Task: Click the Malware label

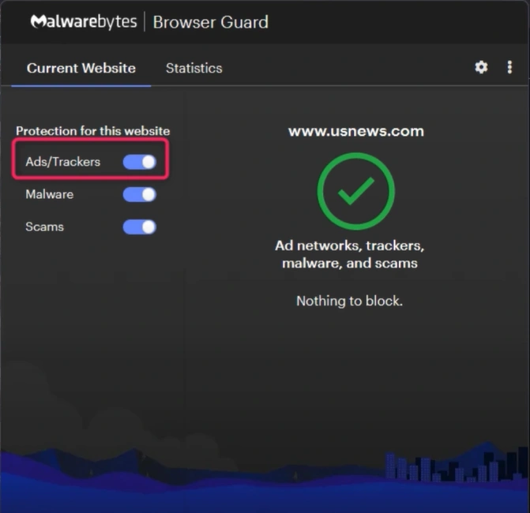Action: click(x=49, y=194)
